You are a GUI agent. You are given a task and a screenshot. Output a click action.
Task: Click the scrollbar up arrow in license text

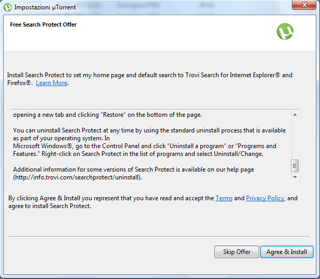[295, 115]
